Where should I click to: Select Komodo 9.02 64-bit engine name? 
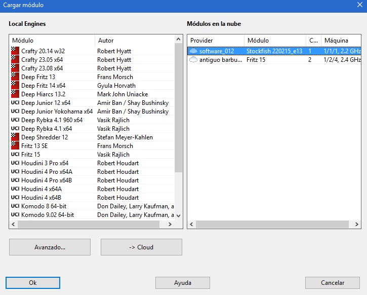(x=48, y=214)
